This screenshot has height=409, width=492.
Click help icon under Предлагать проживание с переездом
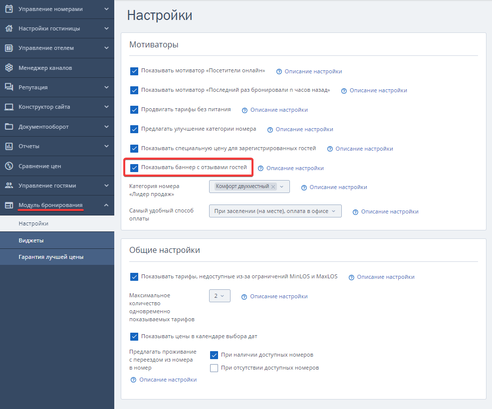[x=133, y=380]
